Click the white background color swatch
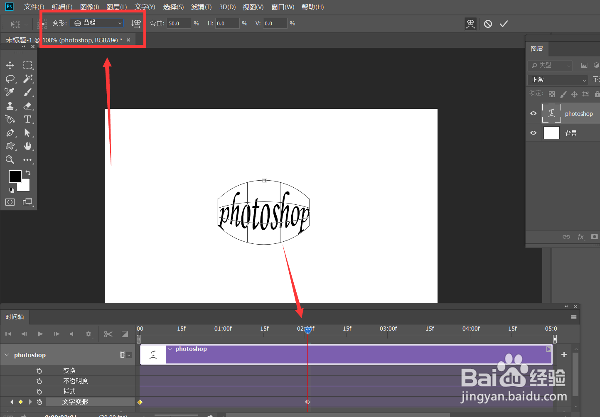The width and height of the screenshot is (600, 417). coord(26,187)
